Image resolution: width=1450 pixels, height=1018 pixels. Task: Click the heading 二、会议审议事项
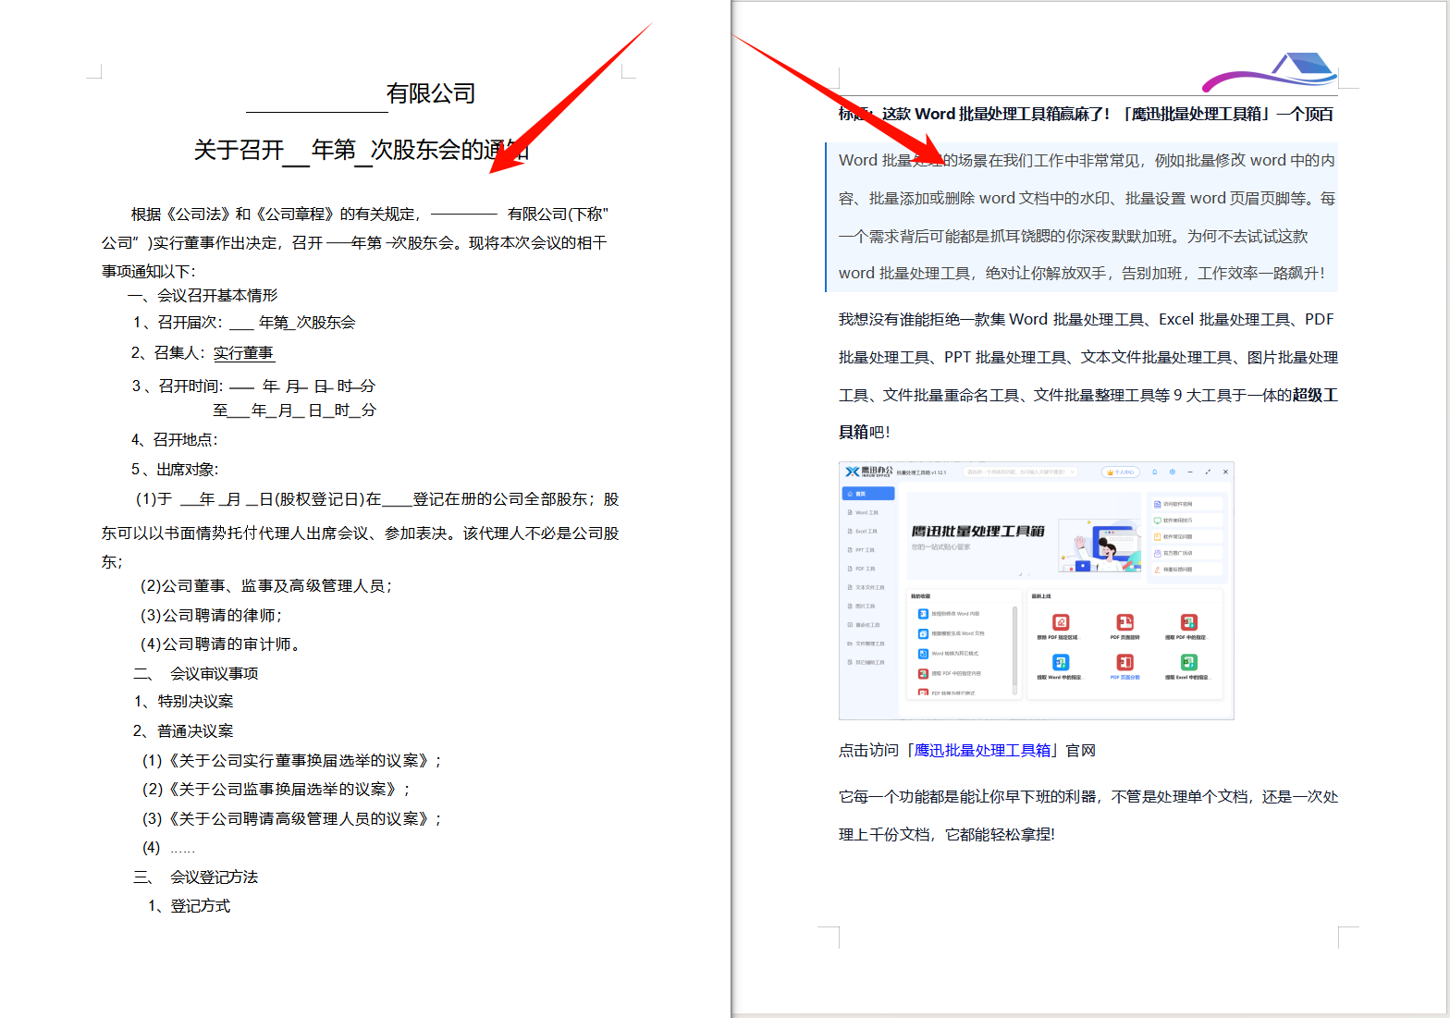(196, 674)
